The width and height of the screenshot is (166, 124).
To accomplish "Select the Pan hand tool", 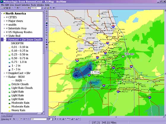I will pyautogui.click(x=47, y=21).
